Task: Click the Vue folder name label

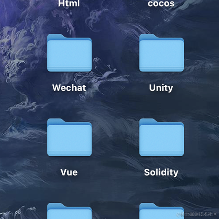Action: (x=69, y=172)
